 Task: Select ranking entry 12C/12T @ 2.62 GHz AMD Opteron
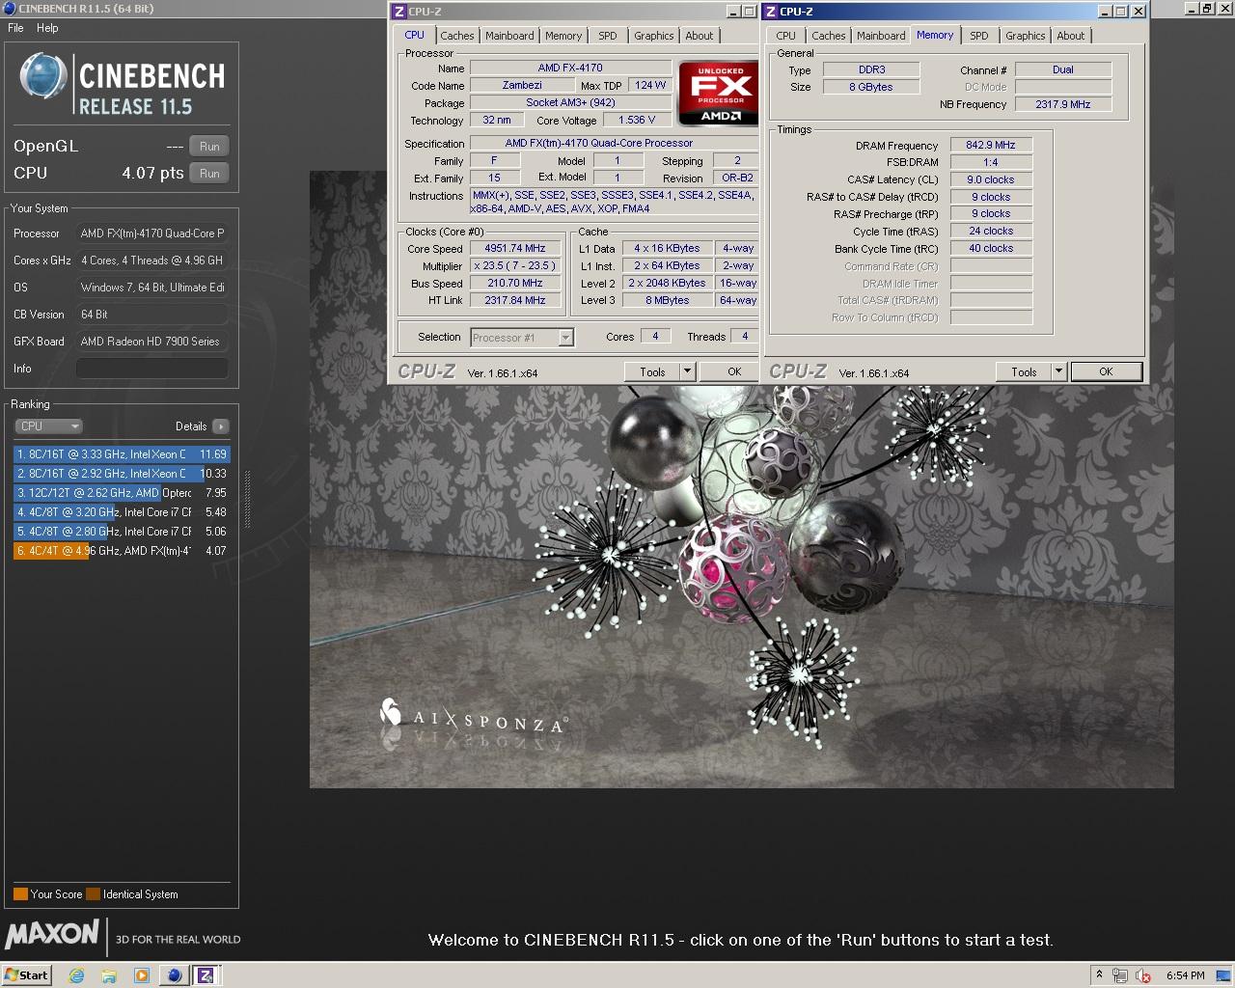[122, 493]
